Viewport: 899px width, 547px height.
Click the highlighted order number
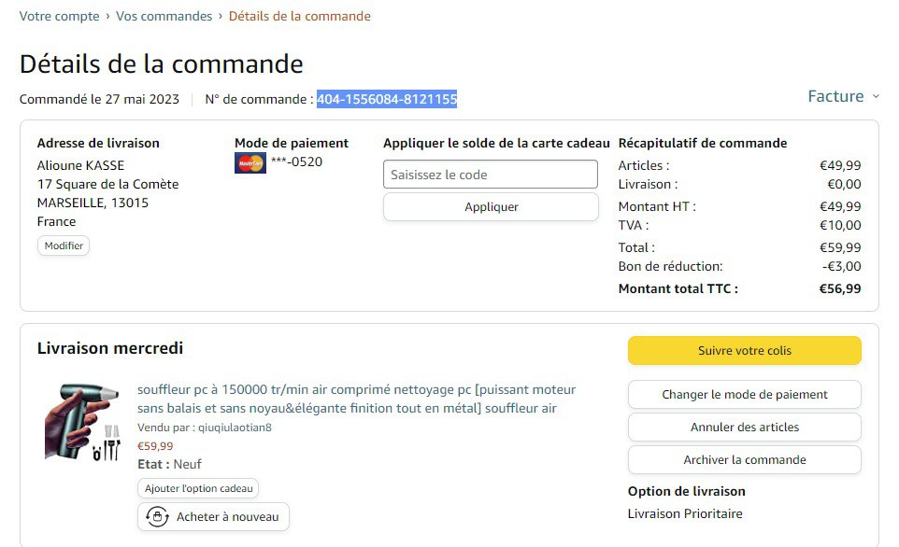(x=386, y=99)
